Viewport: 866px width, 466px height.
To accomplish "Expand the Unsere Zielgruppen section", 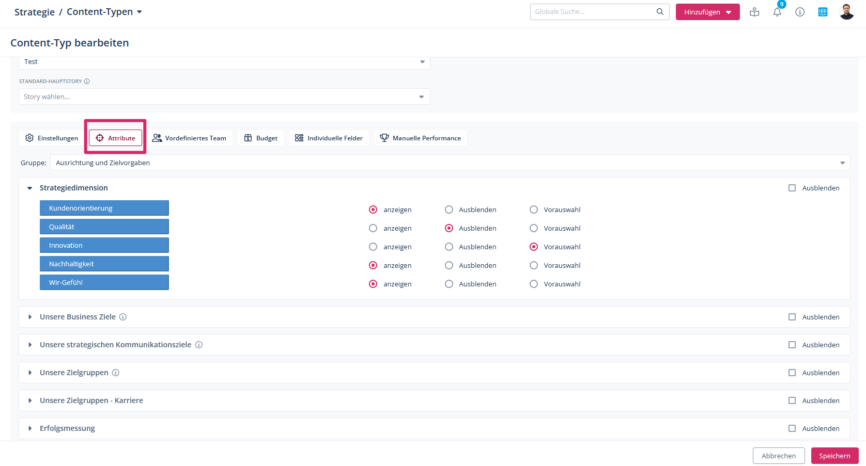I will click(x=30, y=373).
